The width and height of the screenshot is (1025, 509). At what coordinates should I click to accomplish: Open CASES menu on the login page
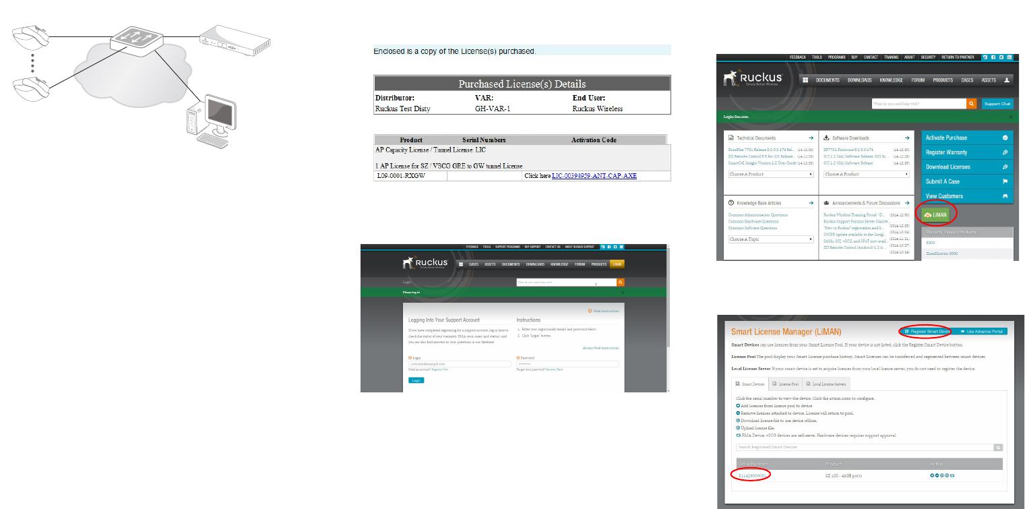(475, 264)
